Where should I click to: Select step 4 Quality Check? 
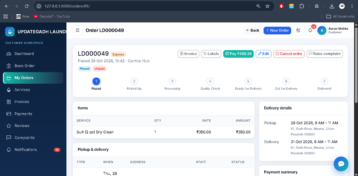(210, 82)
